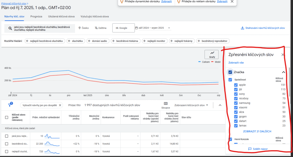Uncheck the apple brand checkbox
Screen dimensions: 293x157
(x=236, y=85)
